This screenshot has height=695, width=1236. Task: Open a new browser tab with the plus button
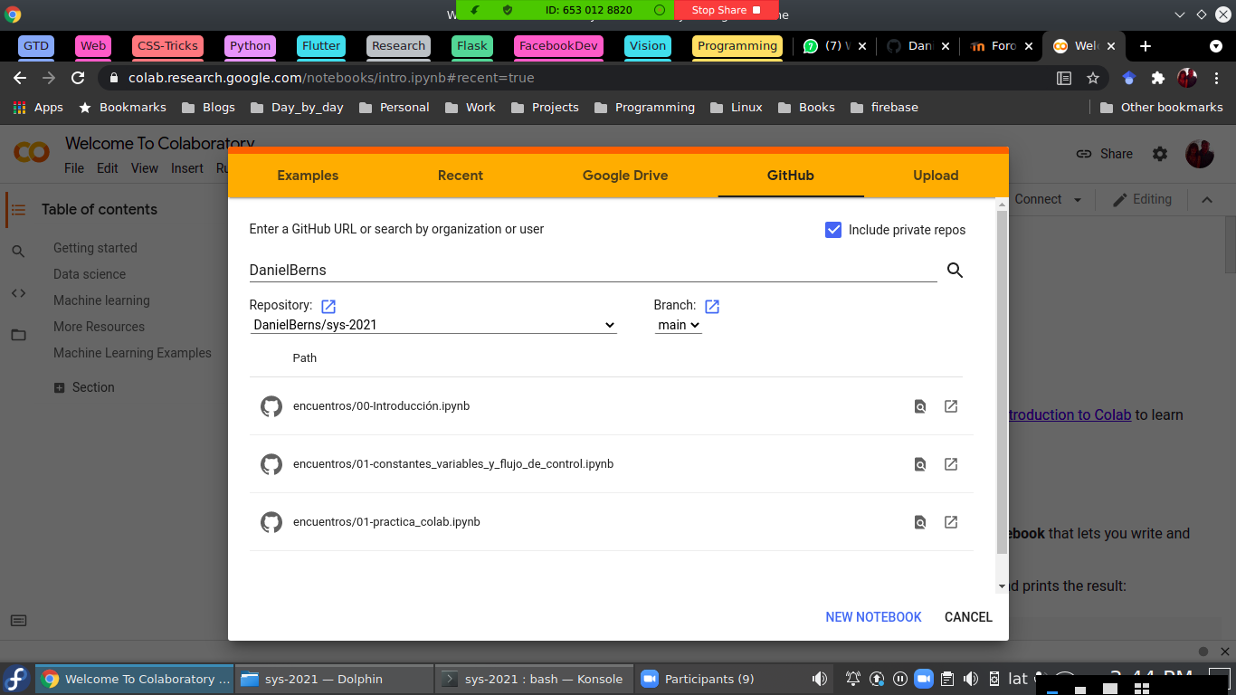pyautogui.click(x=1146, y=46)
